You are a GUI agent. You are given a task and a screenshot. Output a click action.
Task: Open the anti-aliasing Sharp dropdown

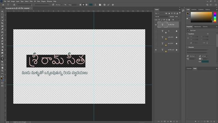73,5
